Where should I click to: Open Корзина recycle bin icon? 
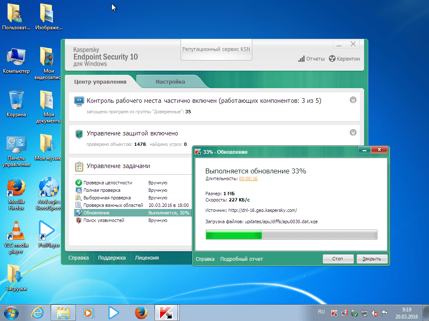tap(16, 104)
